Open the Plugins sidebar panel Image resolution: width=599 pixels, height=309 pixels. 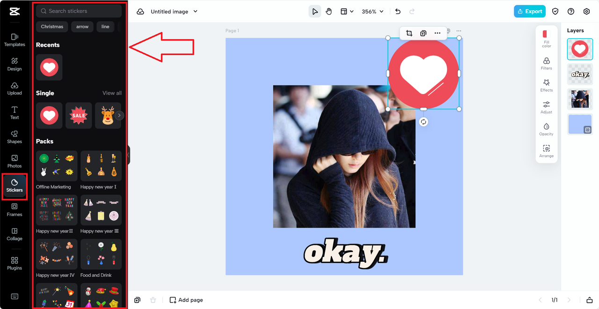pyautogui.click(x=15, y=264)
